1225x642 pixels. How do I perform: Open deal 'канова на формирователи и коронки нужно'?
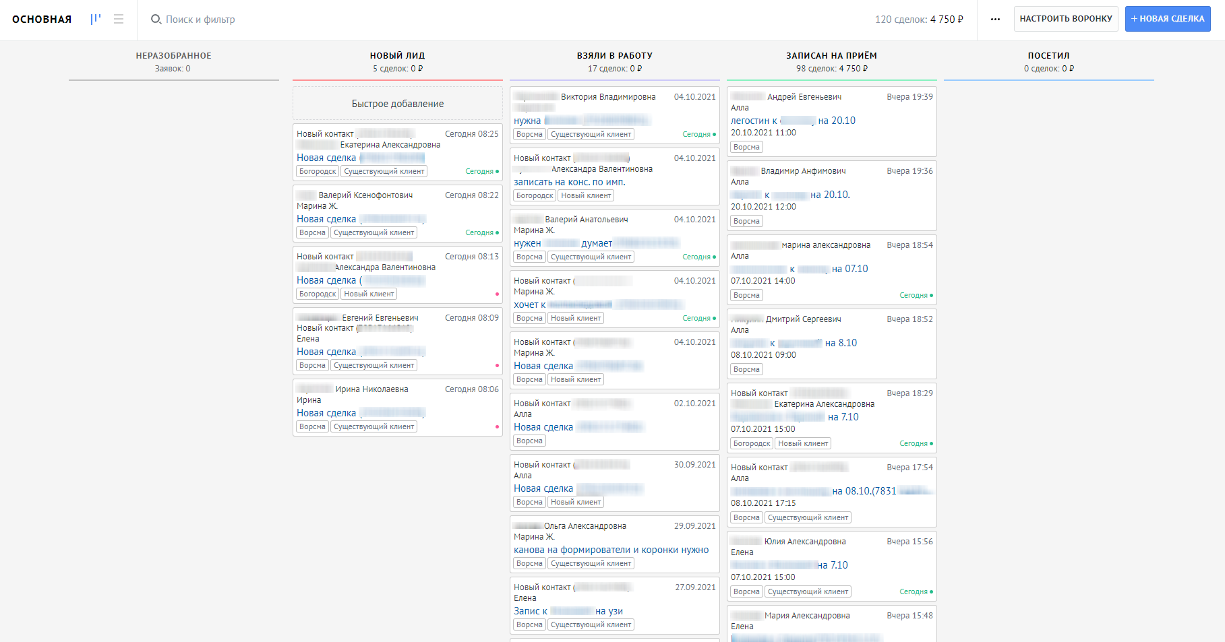pyautogui.click(x=611, y=550)
